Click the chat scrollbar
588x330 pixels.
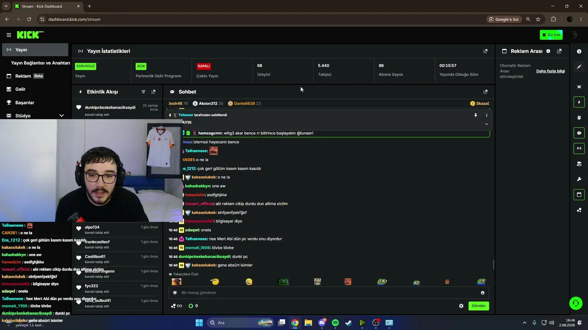[x=494, y=264]
